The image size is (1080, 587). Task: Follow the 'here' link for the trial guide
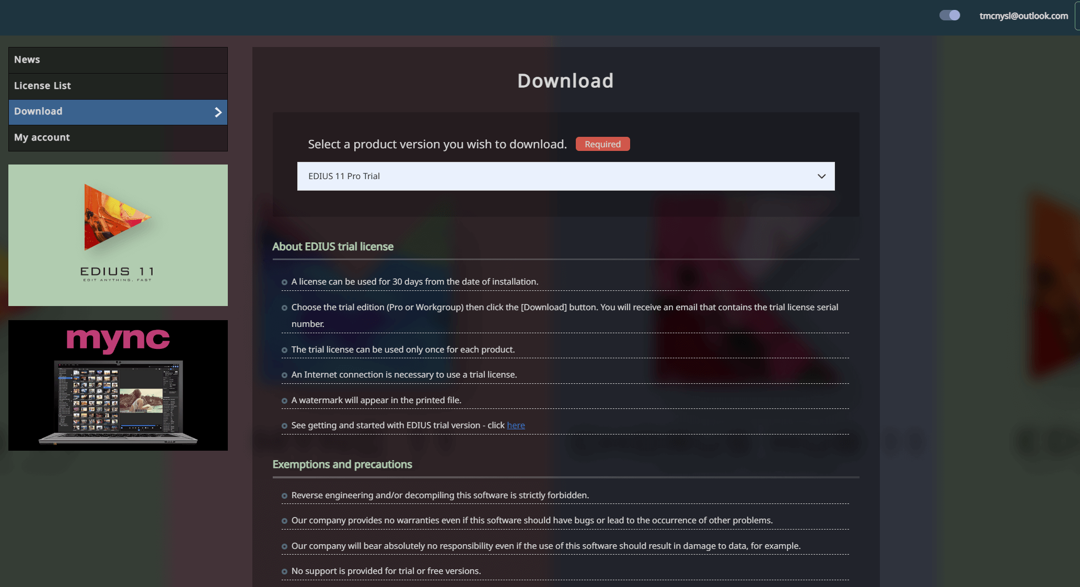[x=515, y=425]
